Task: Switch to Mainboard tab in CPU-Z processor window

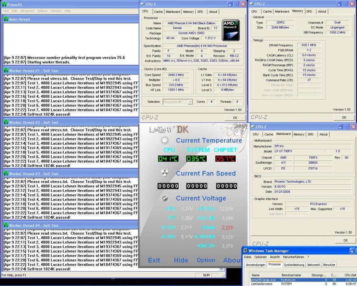Action: click(x=173, y=11)
